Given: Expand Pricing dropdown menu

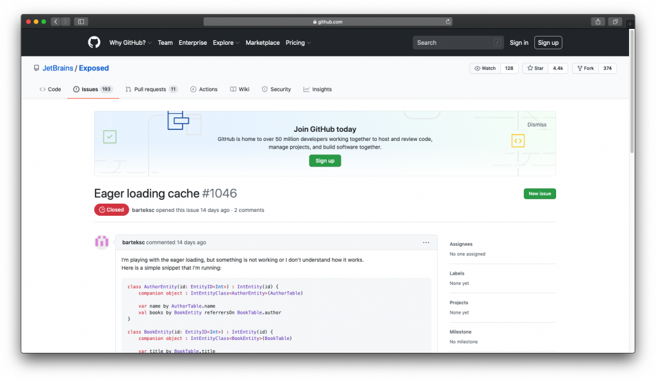Looking at the screenshot, I should coord(298,43).
